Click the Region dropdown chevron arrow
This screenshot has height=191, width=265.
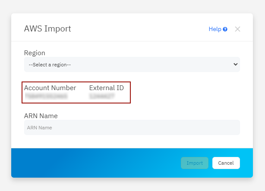pos(235,64)
